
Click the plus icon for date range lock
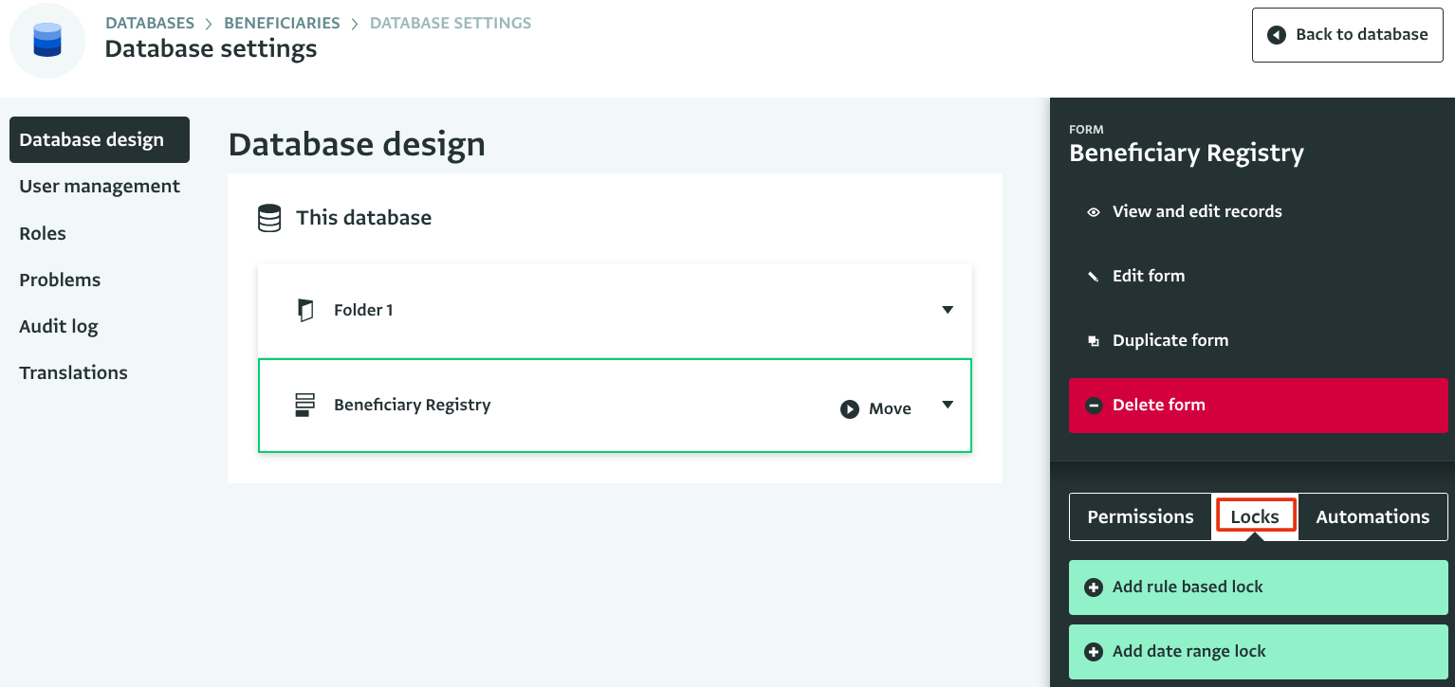pos(1093,652)
